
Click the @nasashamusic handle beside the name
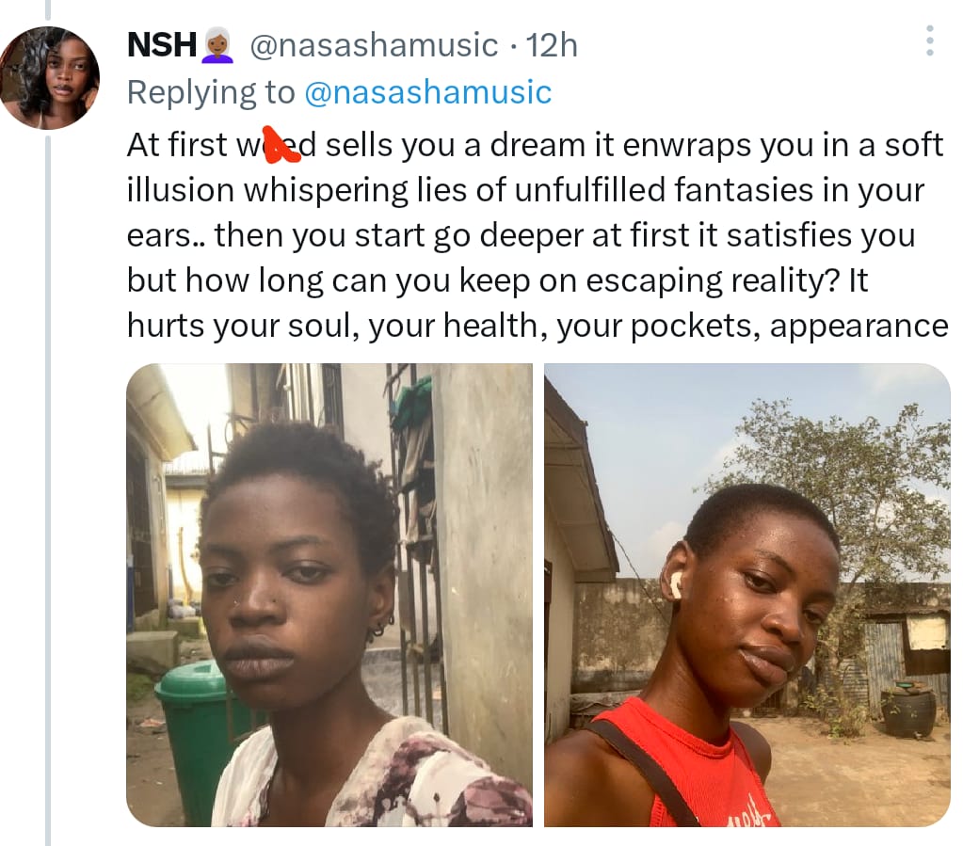point(373,45)
